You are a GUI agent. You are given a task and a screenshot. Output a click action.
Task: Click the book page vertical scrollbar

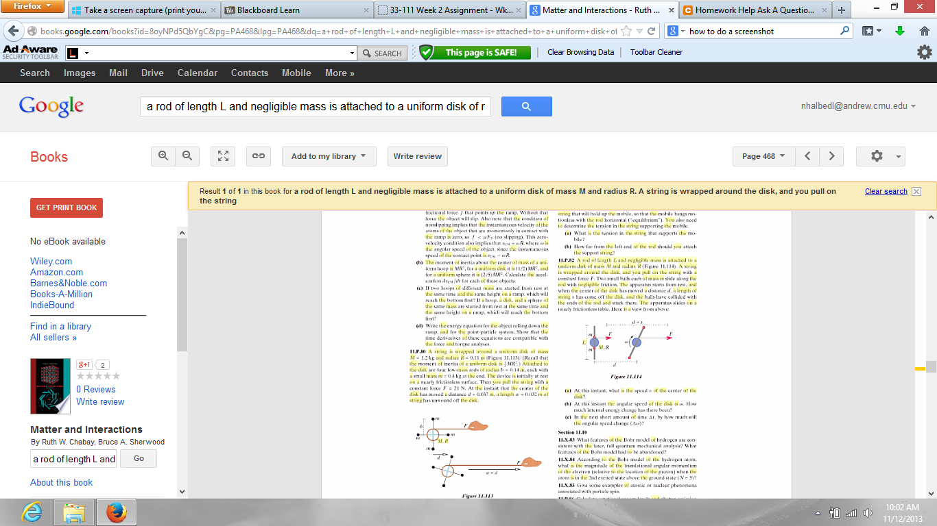pos(931,355)
